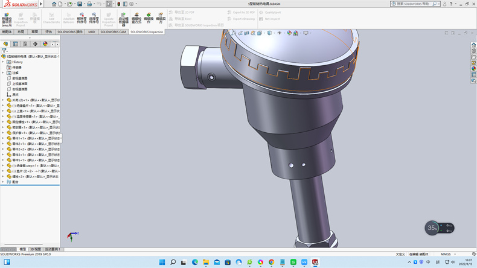
Task: Open the ConfigurationManager tab icon
Action: [25, 44]
